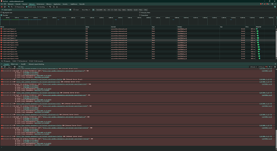Toggle the network filter funnel icon
Screen dimensions: 277x151
(x=9, y=7)
